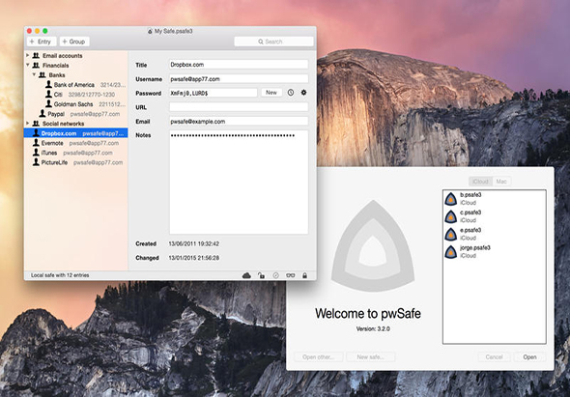Click the b.psafe3 safe icon
The width and height of the screenshot is (570, 397).
coord(451,199)
